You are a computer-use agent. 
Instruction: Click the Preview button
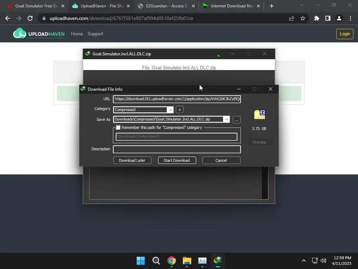click(x=259, y=142)
